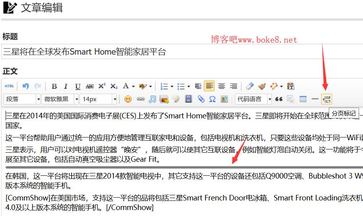Toggle italic formatting

(x=66, y=86)
